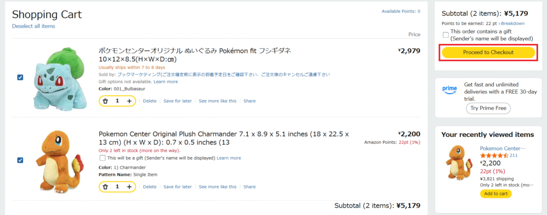See more items like Bulbasaur plush

[x=217, y=101]
